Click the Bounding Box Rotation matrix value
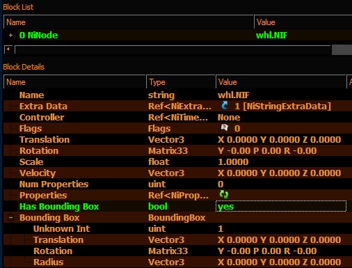Image resolution: width=352 pixels, height=268 pixels. [267, 251]
